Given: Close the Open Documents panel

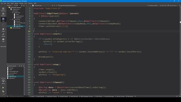Looking at the screenshot, I should [x=24, y=66].
